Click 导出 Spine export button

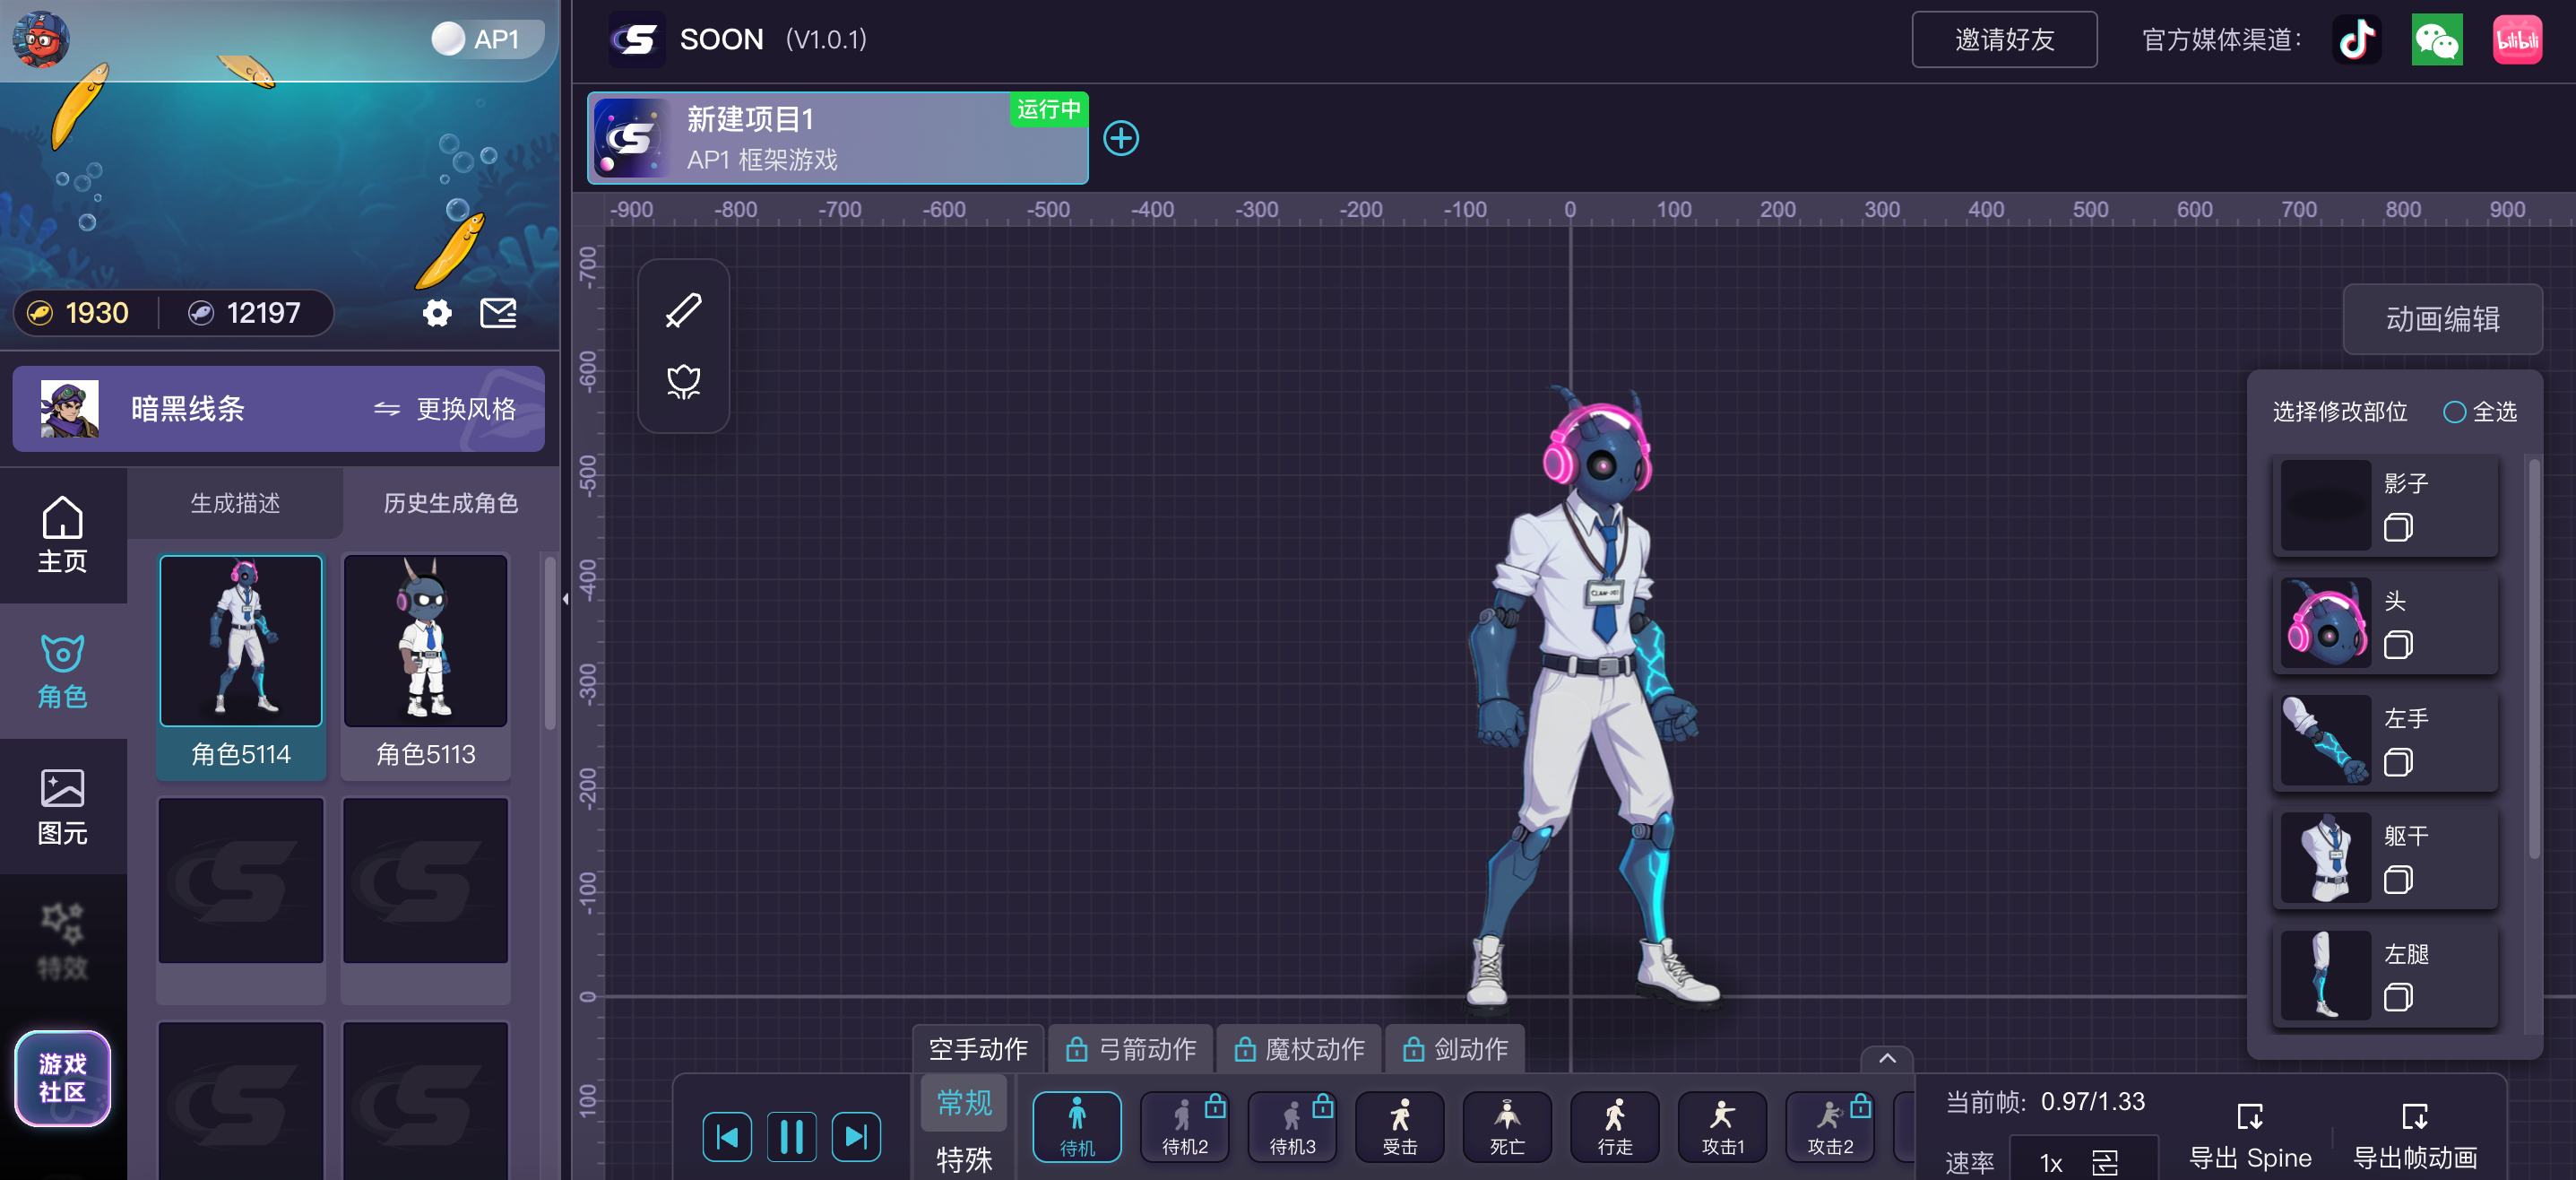pos(2250,1136)
